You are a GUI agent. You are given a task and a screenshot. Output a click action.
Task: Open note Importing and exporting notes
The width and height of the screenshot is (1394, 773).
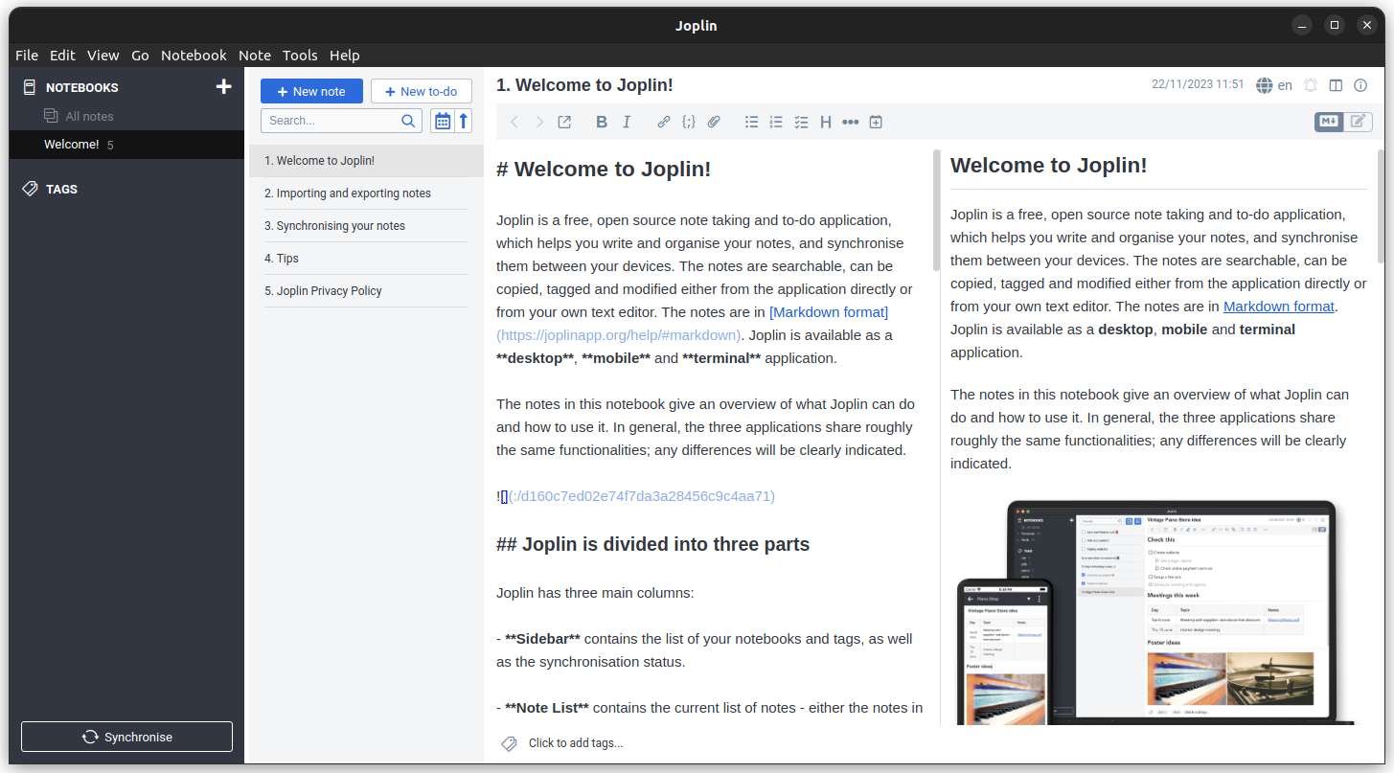tap(364, 193)
